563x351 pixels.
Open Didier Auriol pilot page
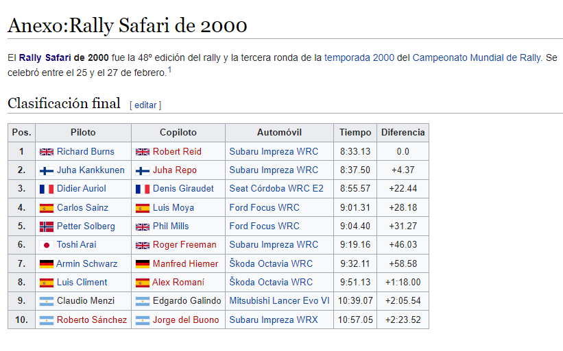[81, 189]
